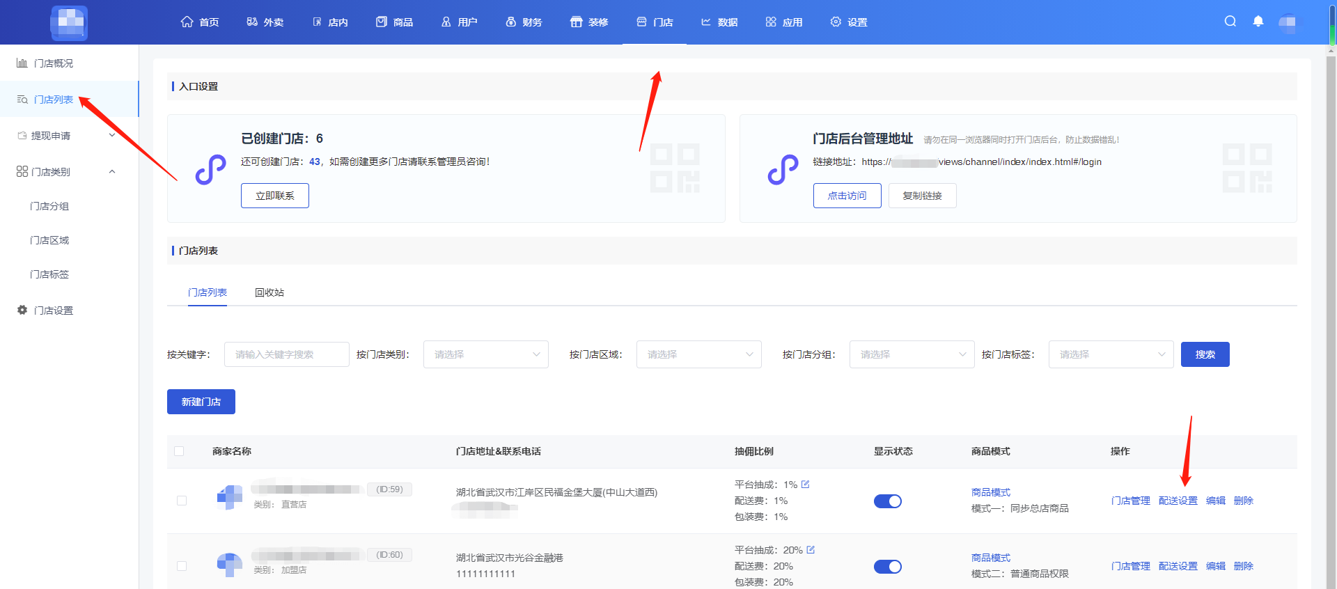Click the platform logo at top left
This screenshot has height=589, width=1337.
click(x=70, y=22)
